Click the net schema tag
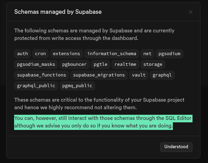Viewport: 208px width, 163px height. (147, 54)
